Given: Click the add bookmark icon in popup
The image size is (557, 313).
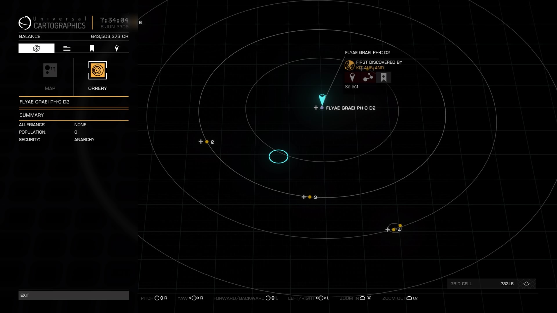Looking at the screenshot, I should click(x=384, y=77).
